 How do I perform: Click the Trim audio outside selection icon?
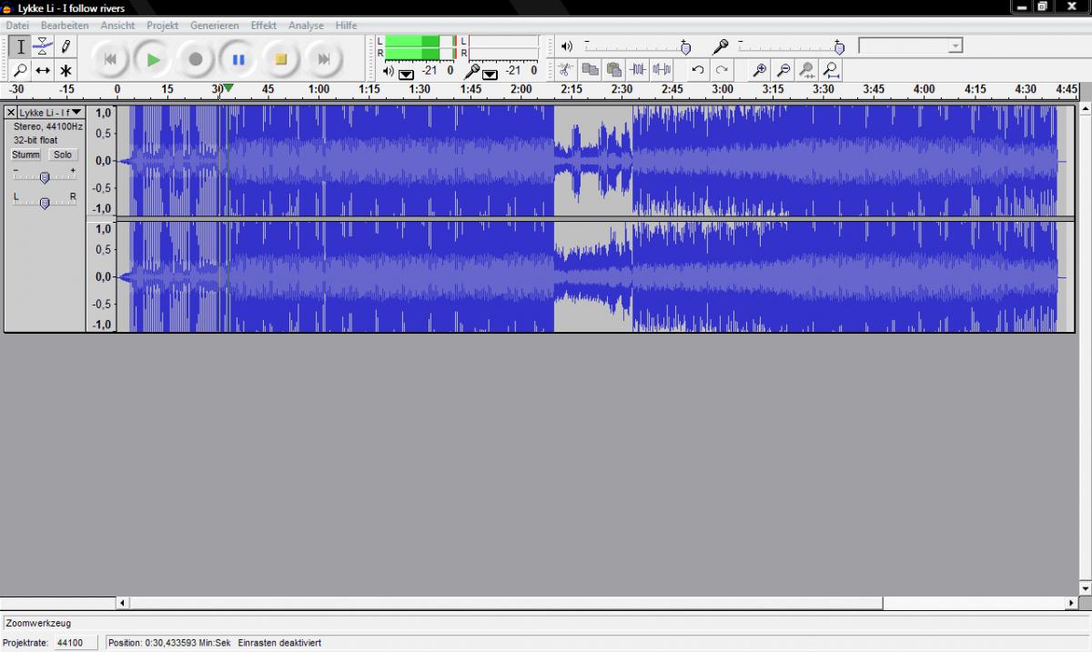pyautogui.click(x=638, y=69)
